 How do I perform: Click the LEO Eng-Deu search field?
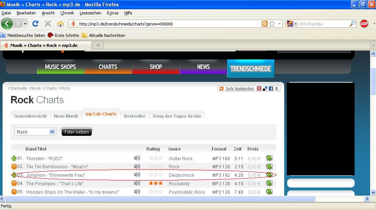coord(324,24)
